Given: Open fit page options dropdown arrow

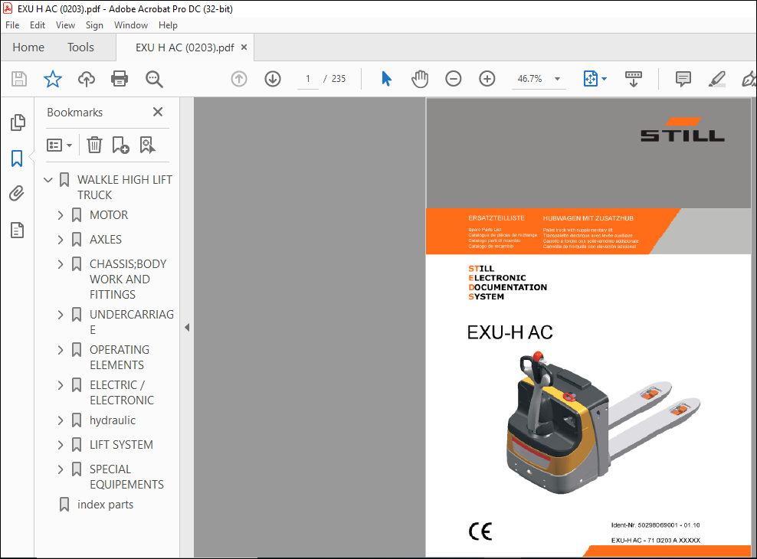Looking at the screenshot, I should (x=604, y=79).
